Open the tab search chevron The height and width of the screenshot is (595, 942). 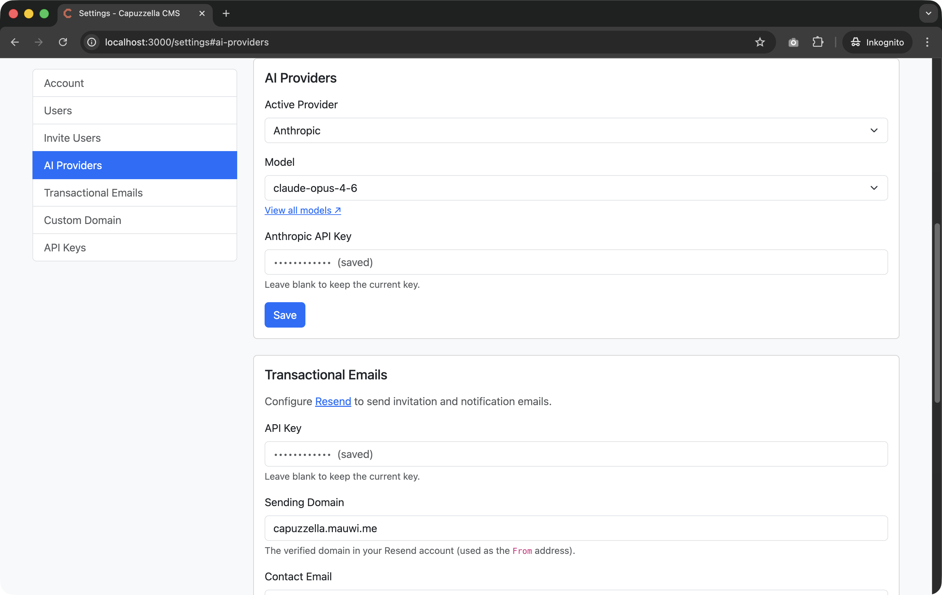pyautogui.click(x=928, y=13)
